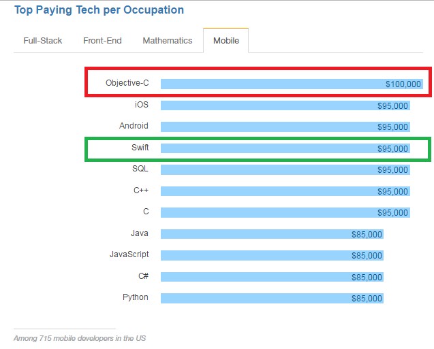The image size is (434, 349).
Task: Select the Android salary bar
Action: 285,127
